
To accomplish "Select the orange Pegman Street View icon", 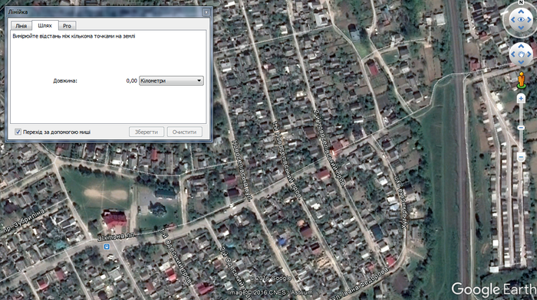I will (521, 80).
